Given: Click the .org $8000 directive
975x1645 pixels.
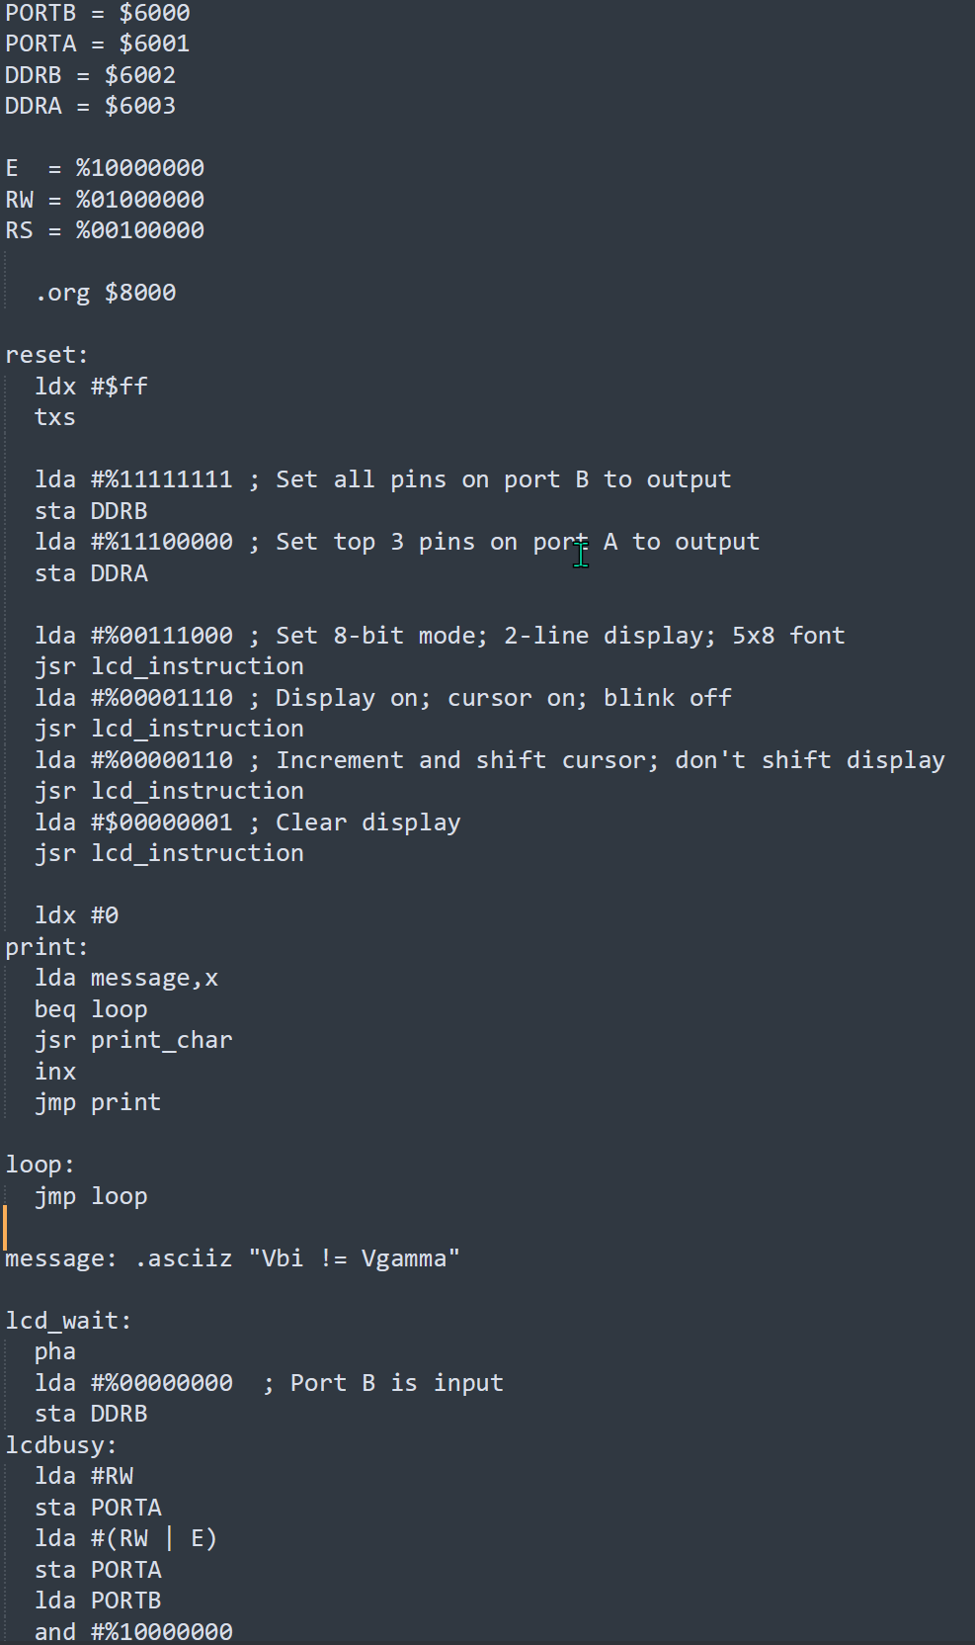Looking at the screenshot, I should [x=106, y=293].
